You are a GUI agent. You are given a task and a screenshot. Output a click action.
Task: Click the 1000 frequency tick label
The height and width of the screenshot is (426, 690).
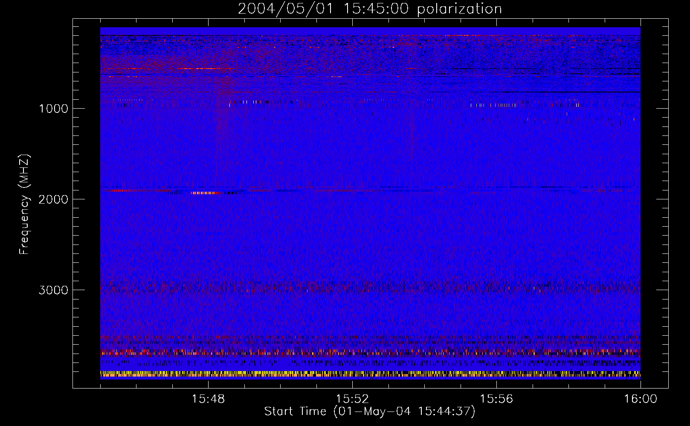(x=53, y=109)
